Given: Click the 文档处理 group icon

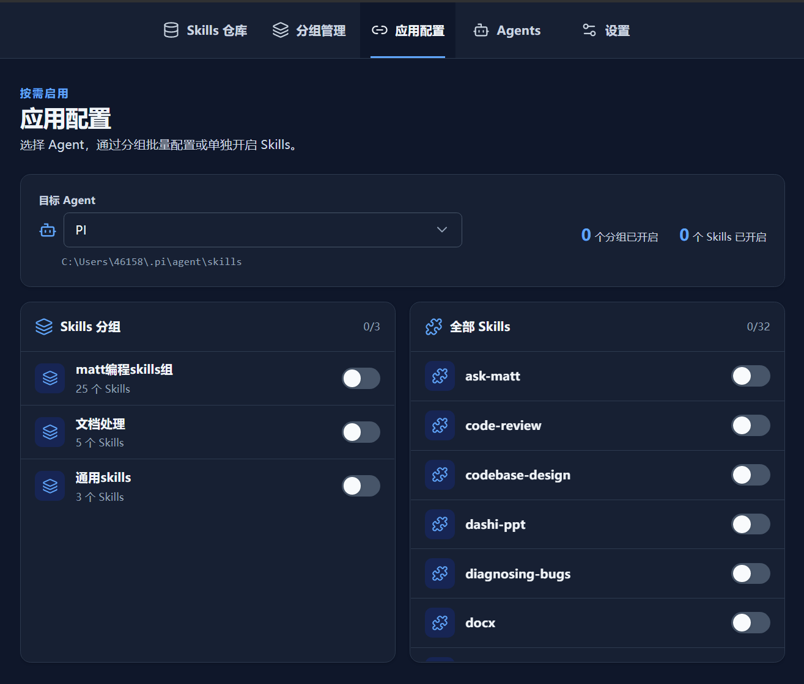Looking at the screenshot, I should 50,432.
